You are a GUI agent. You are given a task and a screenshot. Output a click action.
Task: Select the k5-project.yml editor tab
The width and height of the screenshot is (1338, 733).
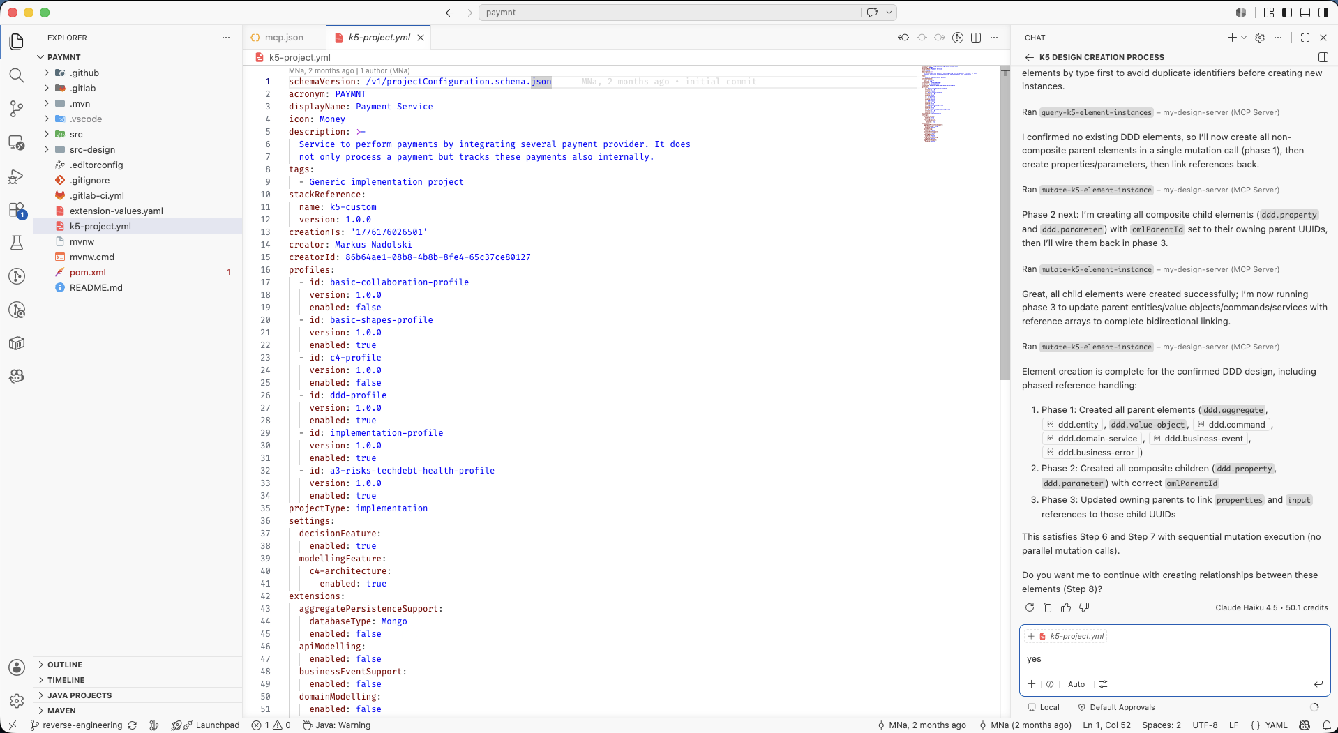pos(379,38)
